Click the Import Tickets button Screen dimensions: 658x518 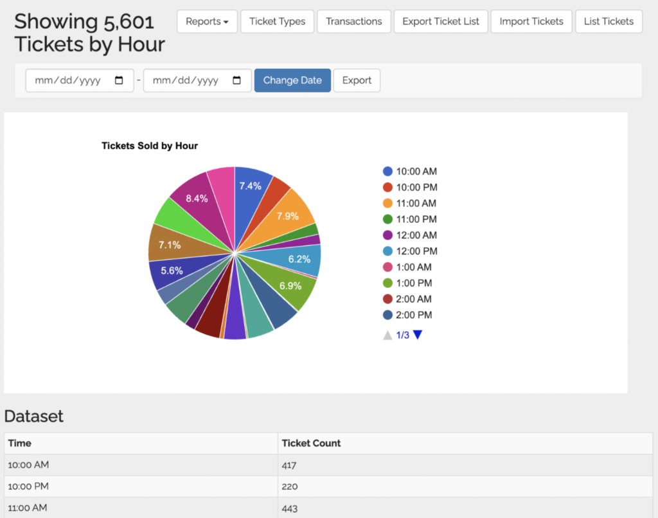[531, 22]
